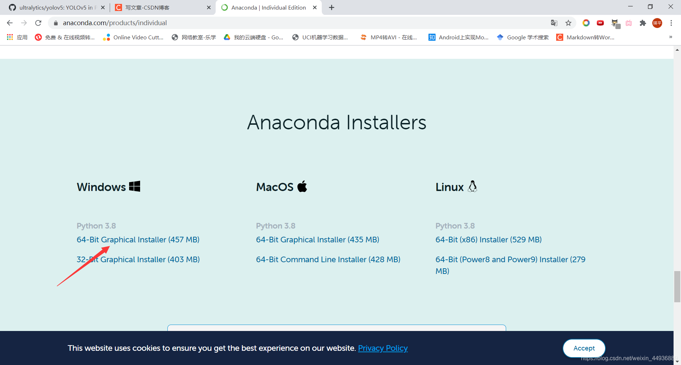
Task: Open the Apps grid in the bookmarks bar
Action: 10,37
